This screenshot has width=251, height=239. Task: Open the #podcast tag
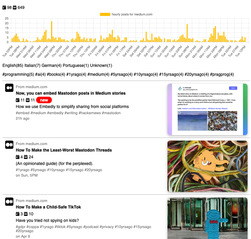pos(91,227)
